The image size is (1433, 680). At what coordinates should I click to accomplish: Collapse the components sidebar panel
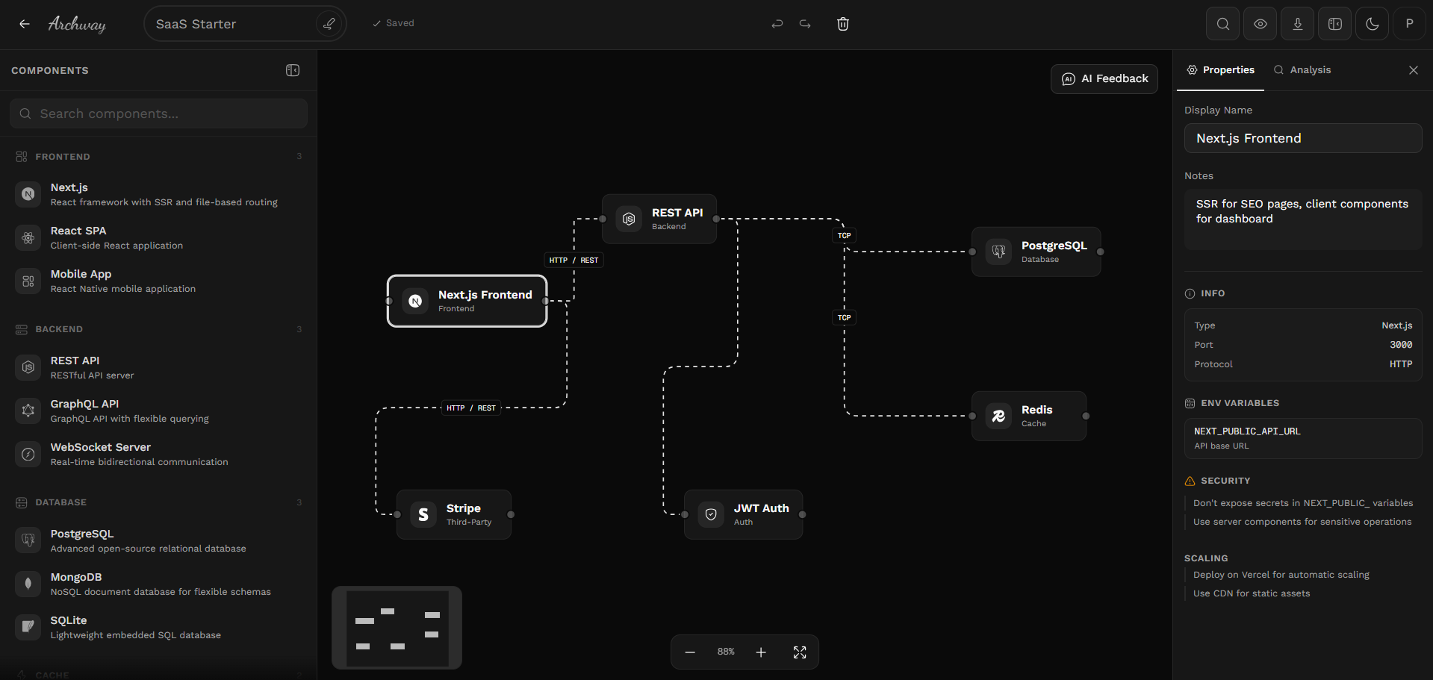(x=292, y=70)
